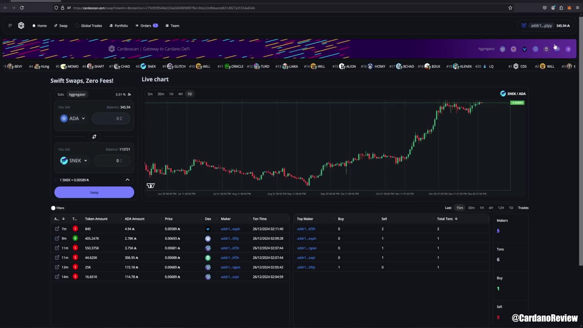
Task: Toggle the Filters switch
Action: tap(54, 208)
